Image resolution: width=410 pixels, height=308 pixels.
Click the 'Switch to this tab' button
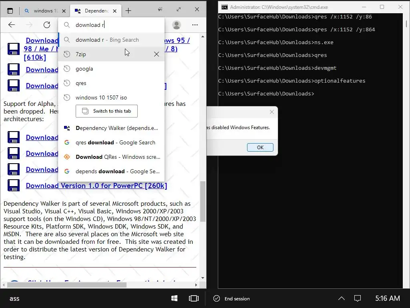[x=107, y=111]
